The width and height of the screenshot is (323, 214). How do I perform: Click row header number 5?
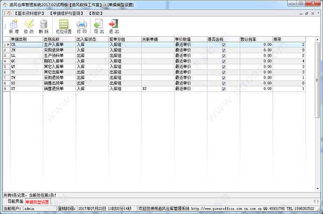point(6,67)
